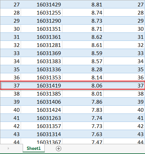Select cell containing 16031263
Image resolution: width=145 pixels, height=154 pixels.
tap(41, 118)
